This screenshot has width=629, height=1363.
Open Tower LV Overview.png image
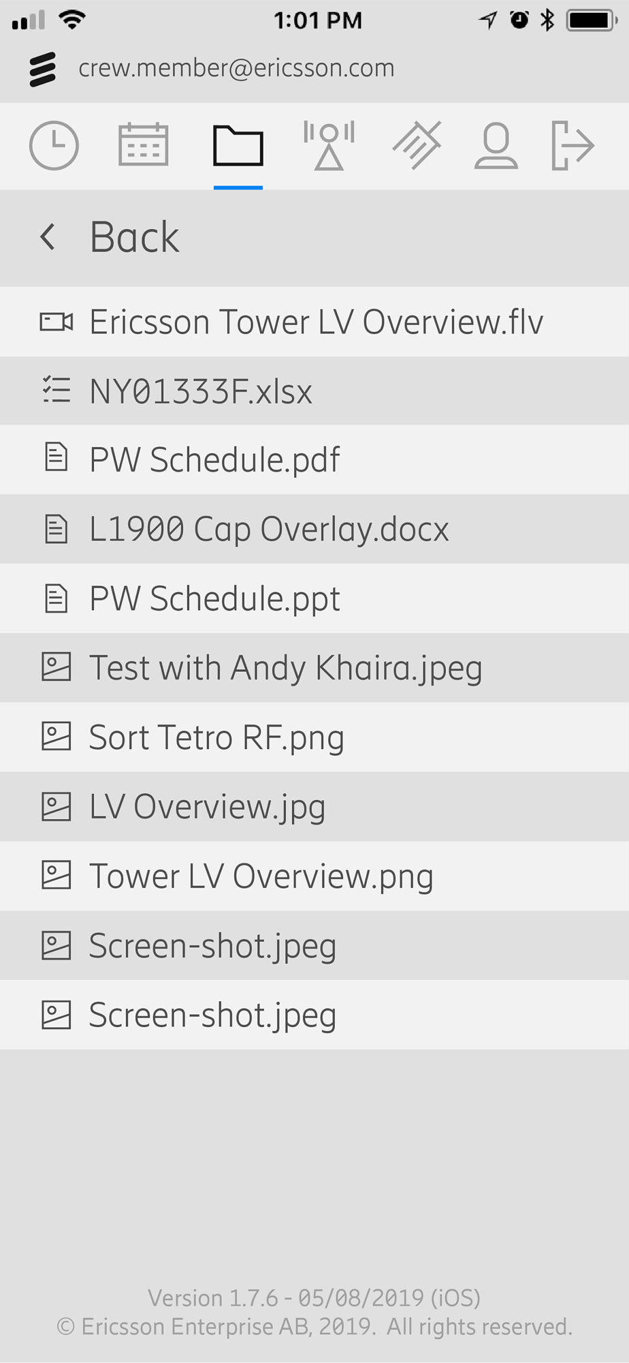[x=314, y=876]
